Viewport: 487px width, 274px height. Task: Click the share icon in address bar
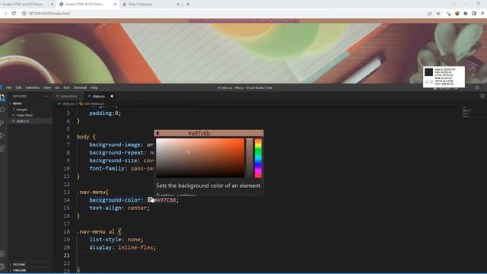coord(429,14)
